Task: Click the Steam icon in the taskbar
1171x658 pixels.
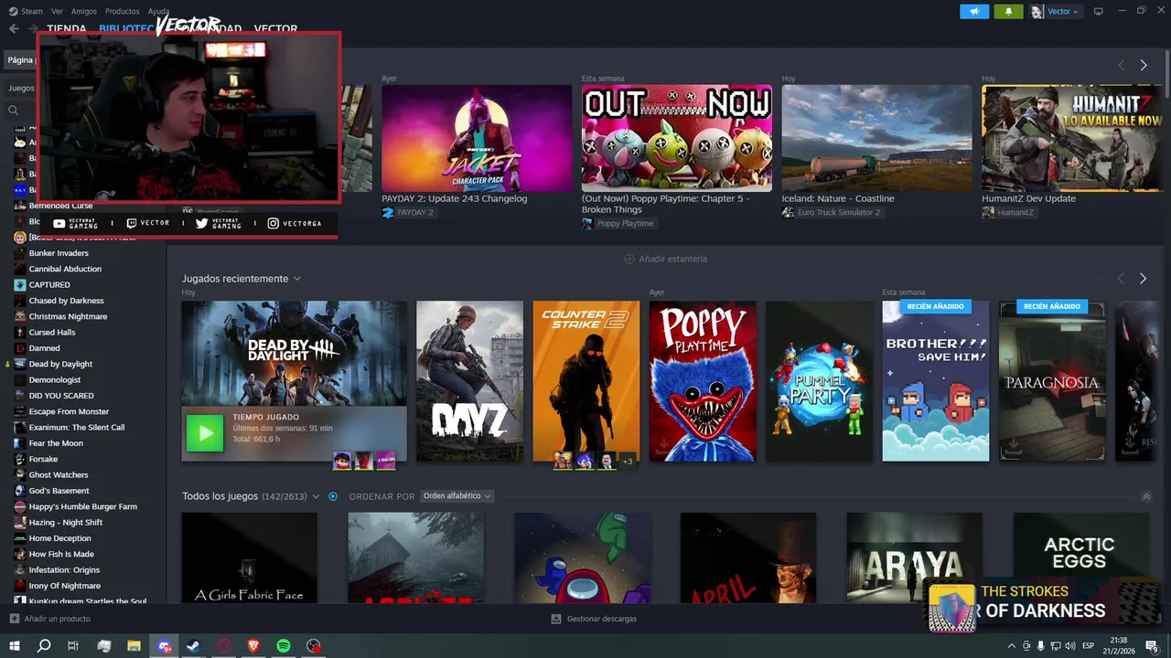Action: pyautogui.click(x=194, y=646)
